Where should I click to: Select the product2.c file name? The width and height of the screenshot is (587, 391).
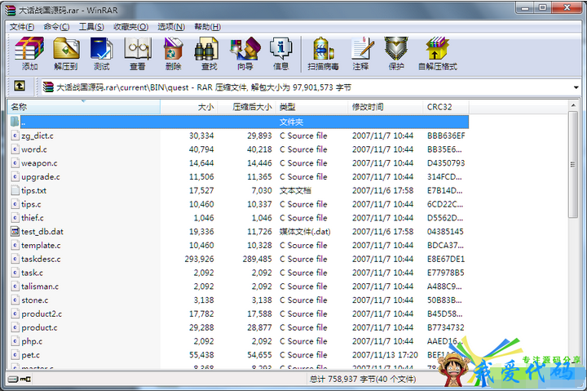click(x=42, y=313)
